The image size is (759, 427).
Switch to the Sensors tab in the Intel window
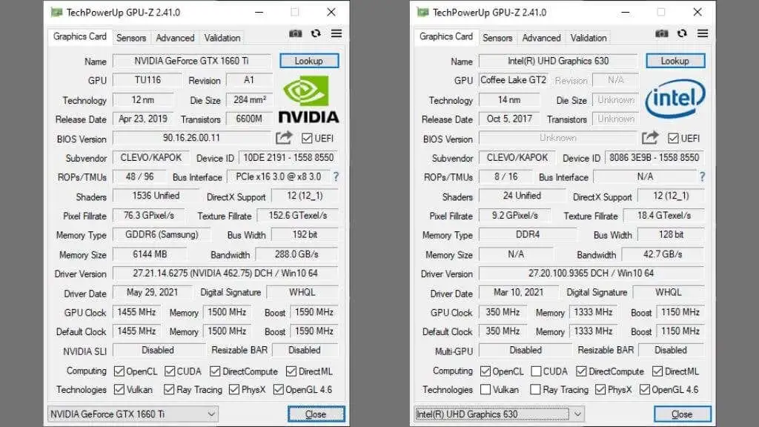(x=497, y=38)
